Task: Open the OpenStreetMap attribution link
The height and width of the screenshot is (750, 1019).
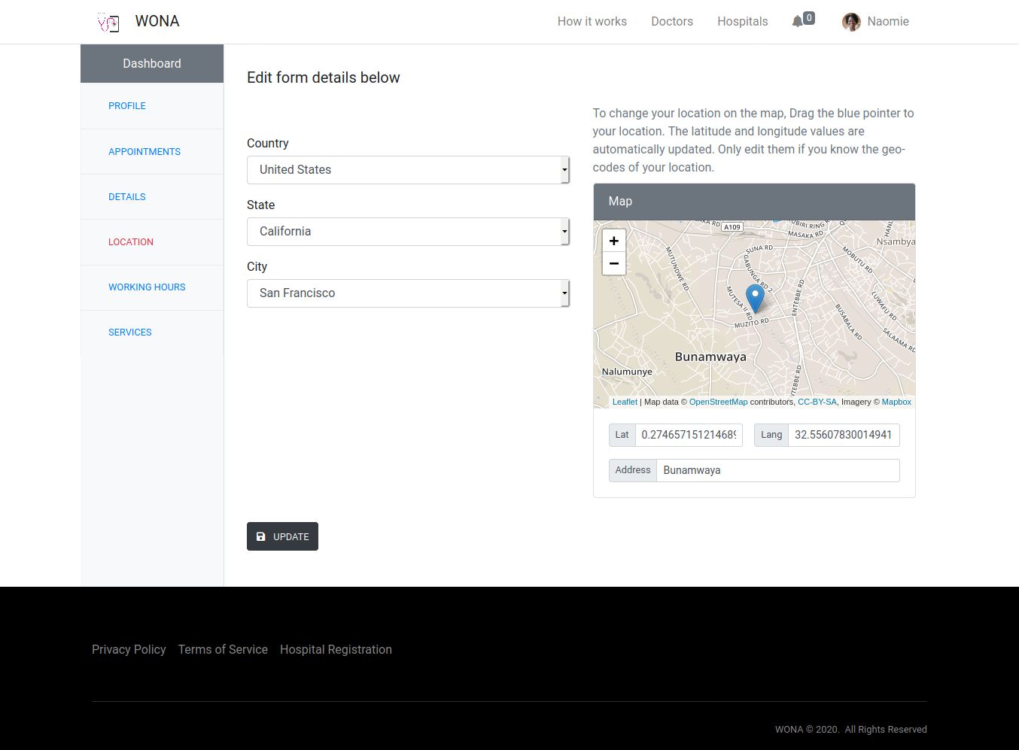Action: pyautogui.click(x=719, y=402)
